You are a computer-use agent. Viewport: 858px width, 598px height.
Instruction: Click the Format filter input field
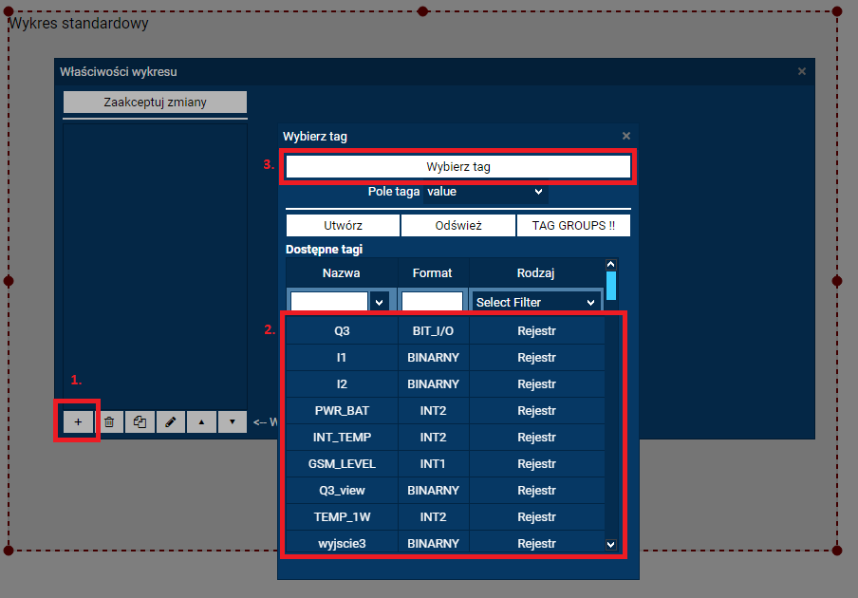432,302
